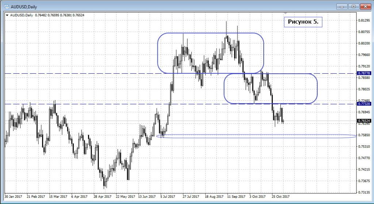Click the 0.77320 price level tag

pyautogui.click(x=363, y=104)
